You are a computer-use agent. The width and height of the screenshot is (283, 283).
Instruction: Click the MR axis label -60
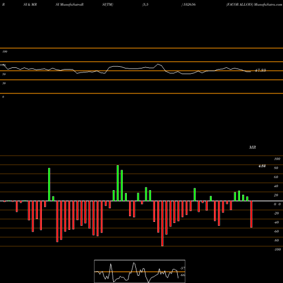point(276,231)
